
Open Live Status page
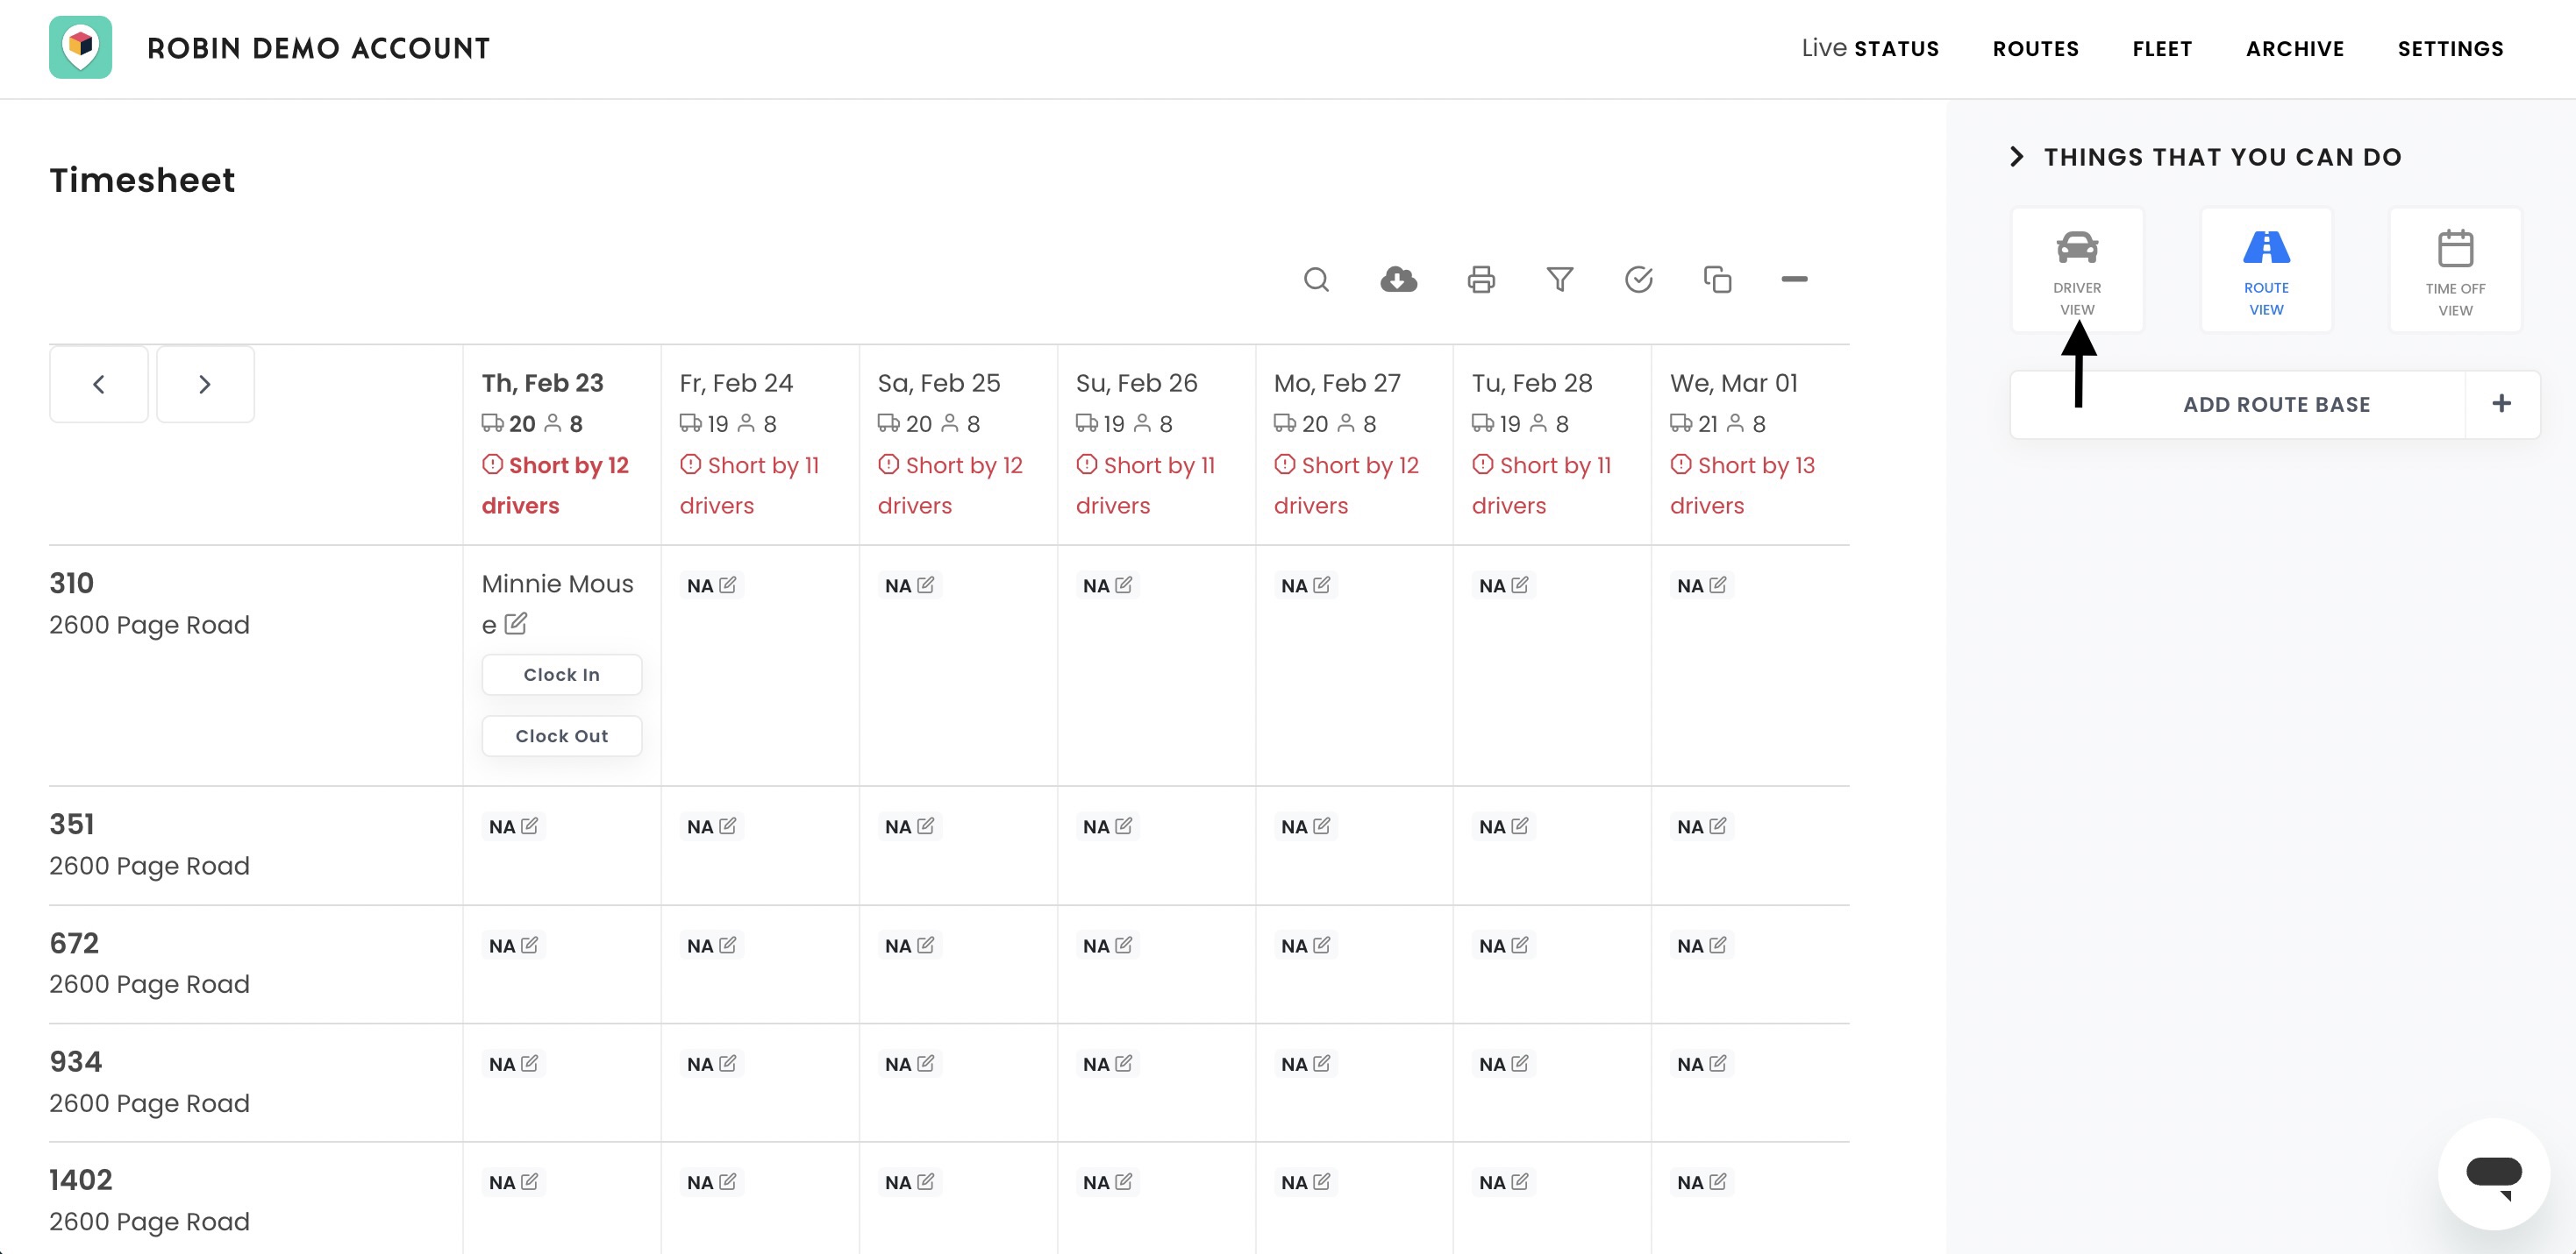pyautogui.click(x=1870, y=48)
